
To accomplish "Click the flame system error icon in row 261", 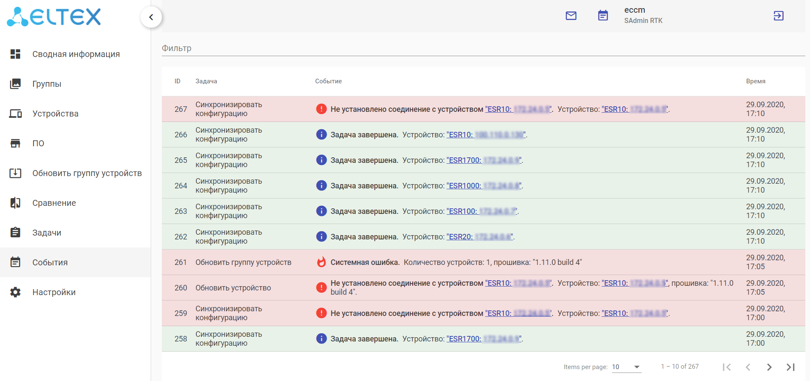I will pyautogui.click(x=322, y=262).
